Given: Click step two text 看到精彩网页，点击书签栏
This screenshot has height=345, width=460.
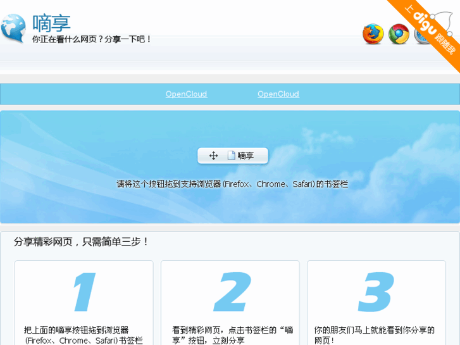Looking at the screenshot, I should [x=232, y=335].
